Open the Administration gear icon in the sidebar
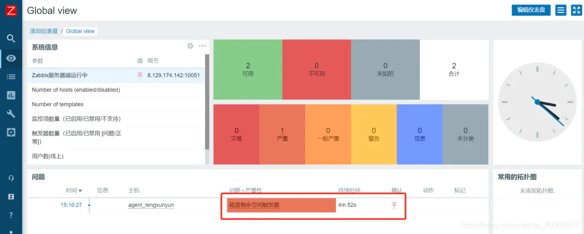The width and height of the screenshot is (584, 234). click(11, 132)
